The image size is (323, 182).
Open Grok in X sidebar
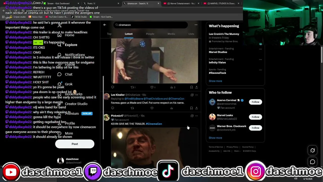pyautogui.click(x=65, y=84)
